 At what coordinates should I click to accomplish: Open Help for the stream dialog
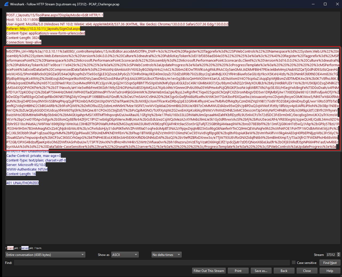(330, 271)
